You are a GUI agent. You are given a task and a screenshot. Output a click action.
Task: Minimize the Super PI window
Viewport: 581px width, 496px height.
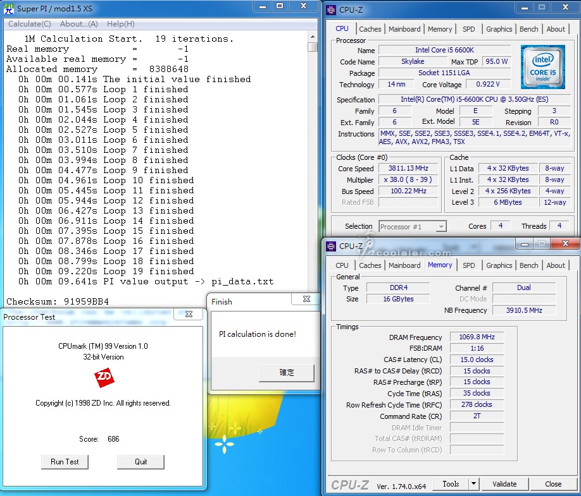point(263,6)
